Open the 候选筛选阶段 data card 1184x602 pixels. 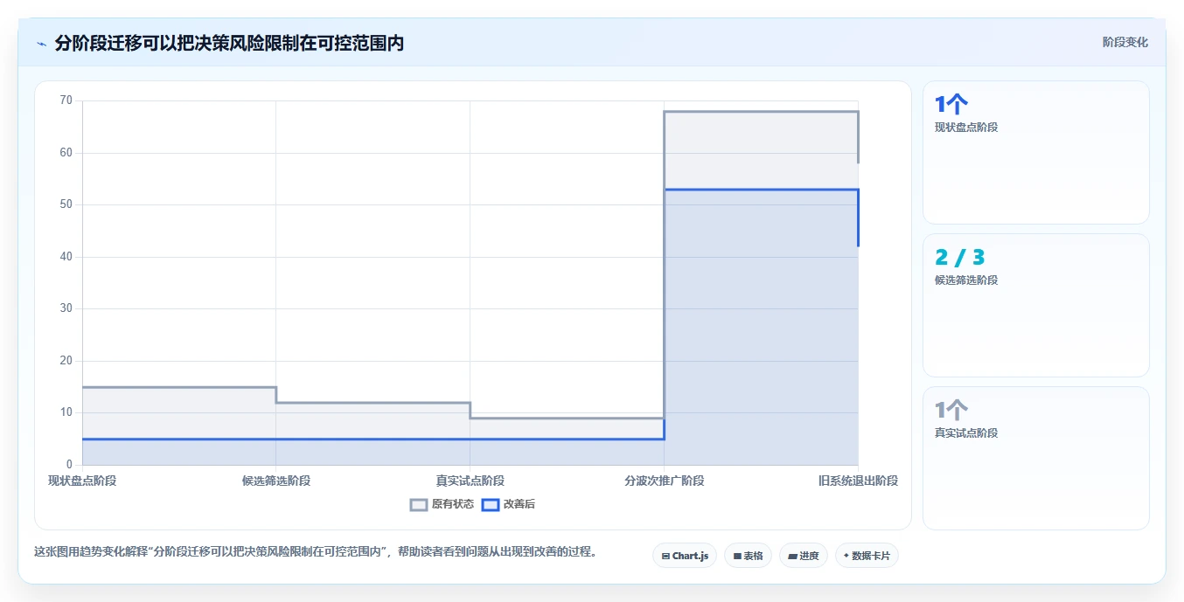point(1036,306)
